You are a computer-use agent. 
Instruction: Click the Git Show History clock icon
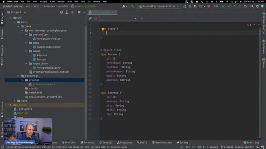(x=239, y=6)
